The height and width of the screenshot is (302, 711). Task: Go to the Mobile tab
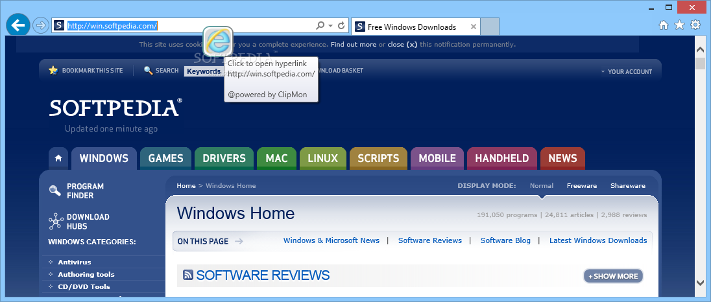(437, 159)
